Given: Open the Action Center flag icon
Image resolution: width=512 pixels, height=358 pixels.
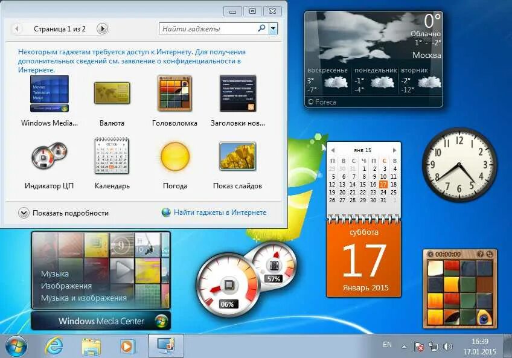Looking at the screenshot, I should point(419,347).
